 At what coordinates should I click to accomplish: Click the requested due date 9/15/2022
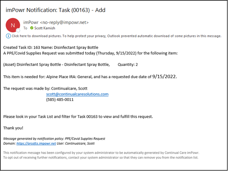(x=164, y=76)
